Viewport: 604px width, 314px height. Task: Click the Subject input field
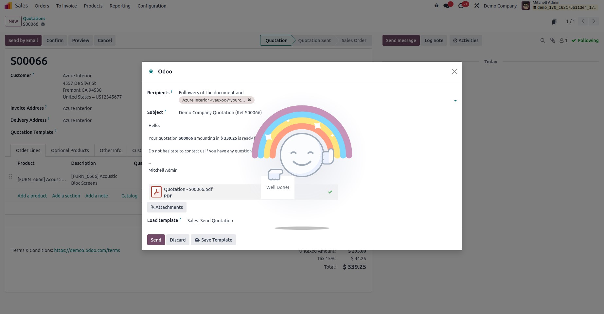coord(318,113)
